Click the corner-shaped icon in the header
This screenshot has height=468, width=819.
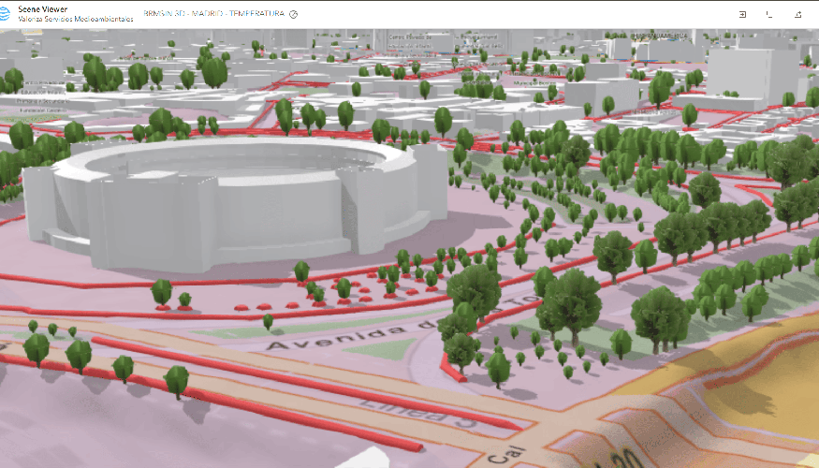point(769,14)
